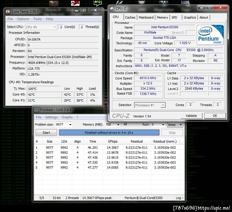Click the LinX title bar icon
The height and width of the screenshot is (212, 232).
36,110
